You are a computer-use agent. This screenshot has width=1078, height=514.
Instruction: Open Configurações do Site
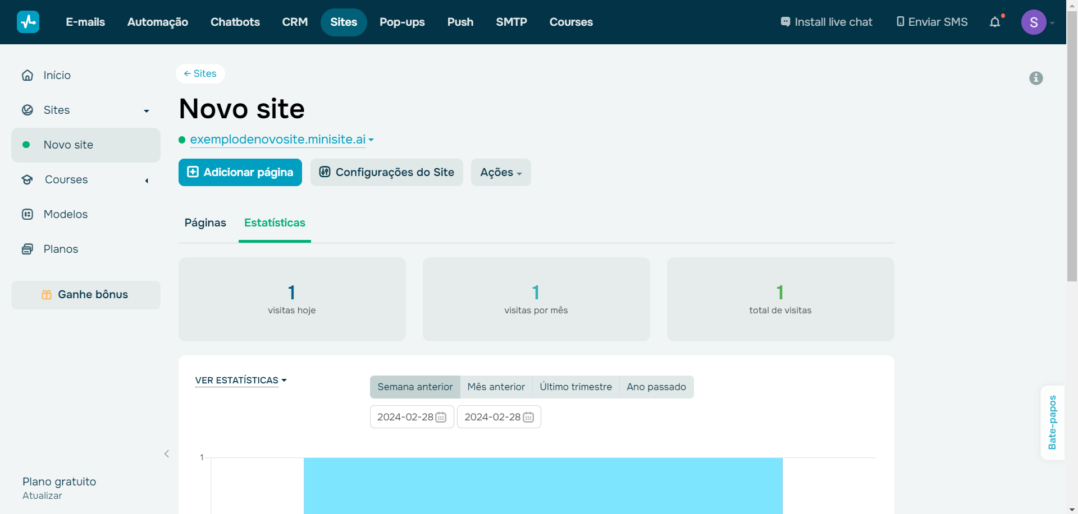click(x=387, y=172)
